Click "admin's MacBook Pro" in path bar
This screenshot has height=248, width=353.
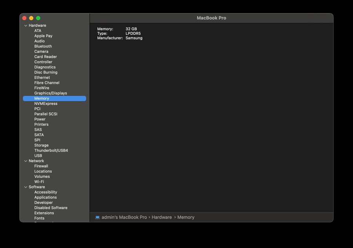(124, 217)
